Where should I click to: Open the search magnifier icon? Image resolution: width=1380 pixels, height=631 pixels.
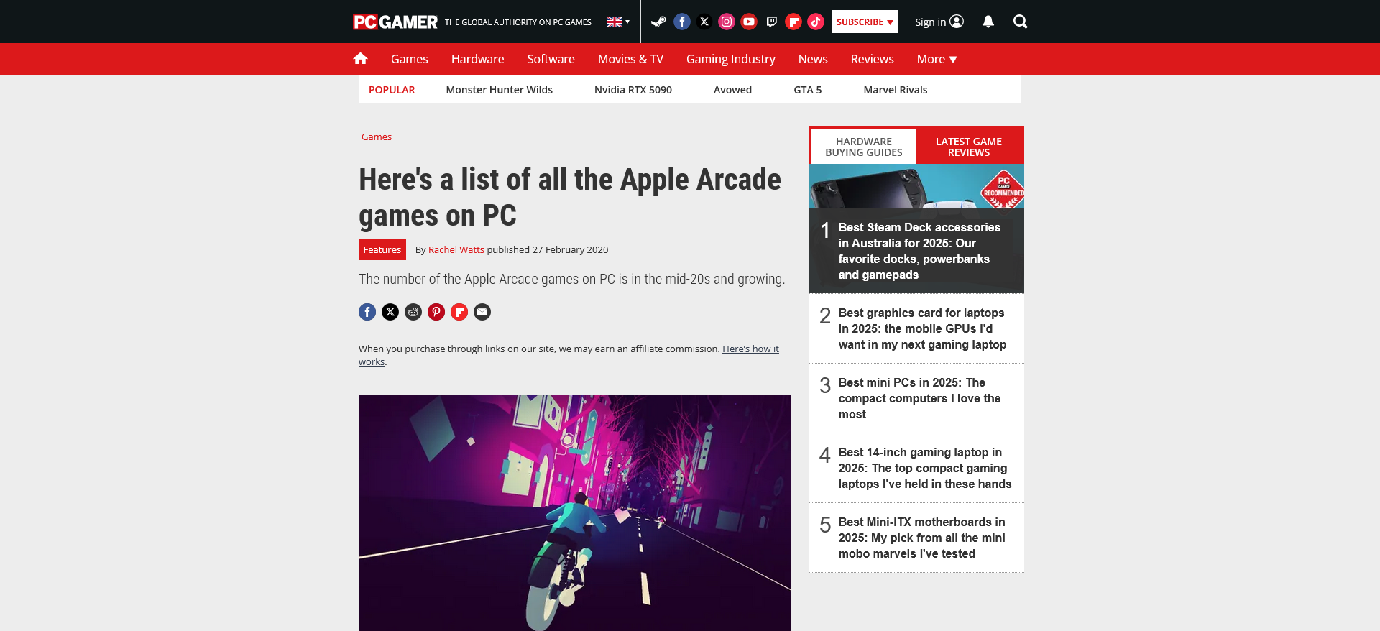click(x=1020, y=22)
